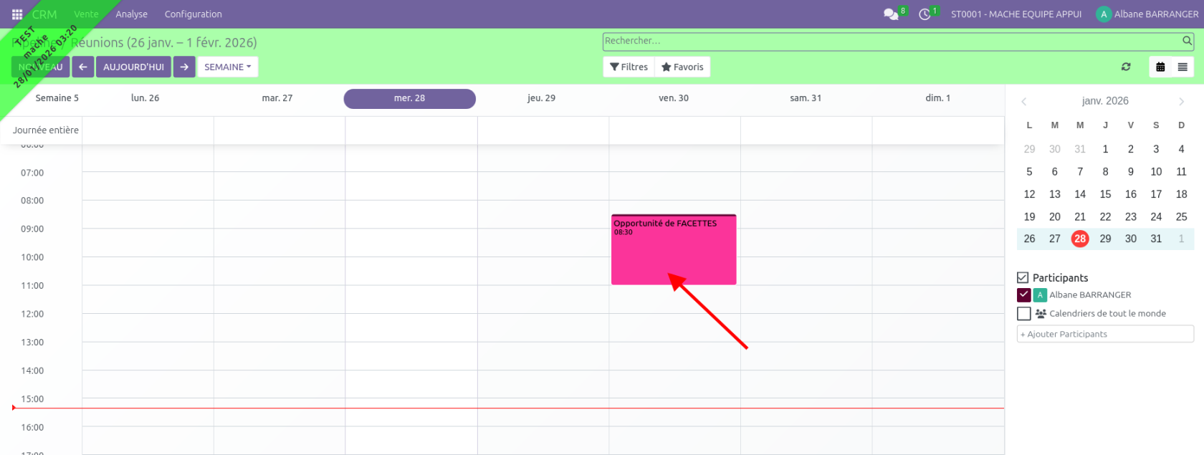Go to next week arrow
1204x455 pixels.
(x=184, y=67)
